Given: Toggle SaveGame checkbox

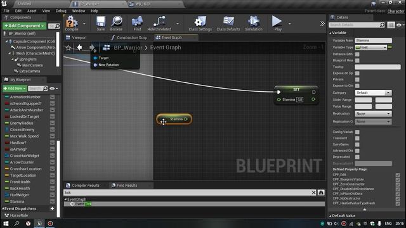Looking at the screenshot, I should (357, 144).
